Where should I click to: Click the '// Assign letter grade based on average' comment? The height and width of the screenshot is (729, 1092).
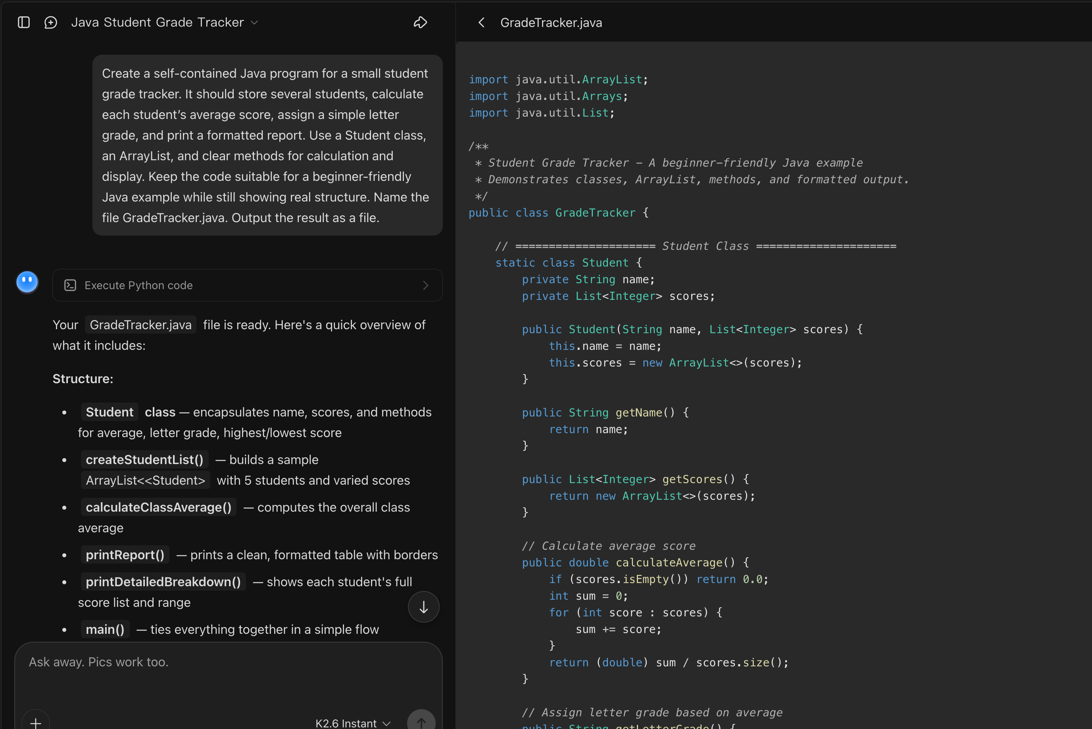(652, 713)
